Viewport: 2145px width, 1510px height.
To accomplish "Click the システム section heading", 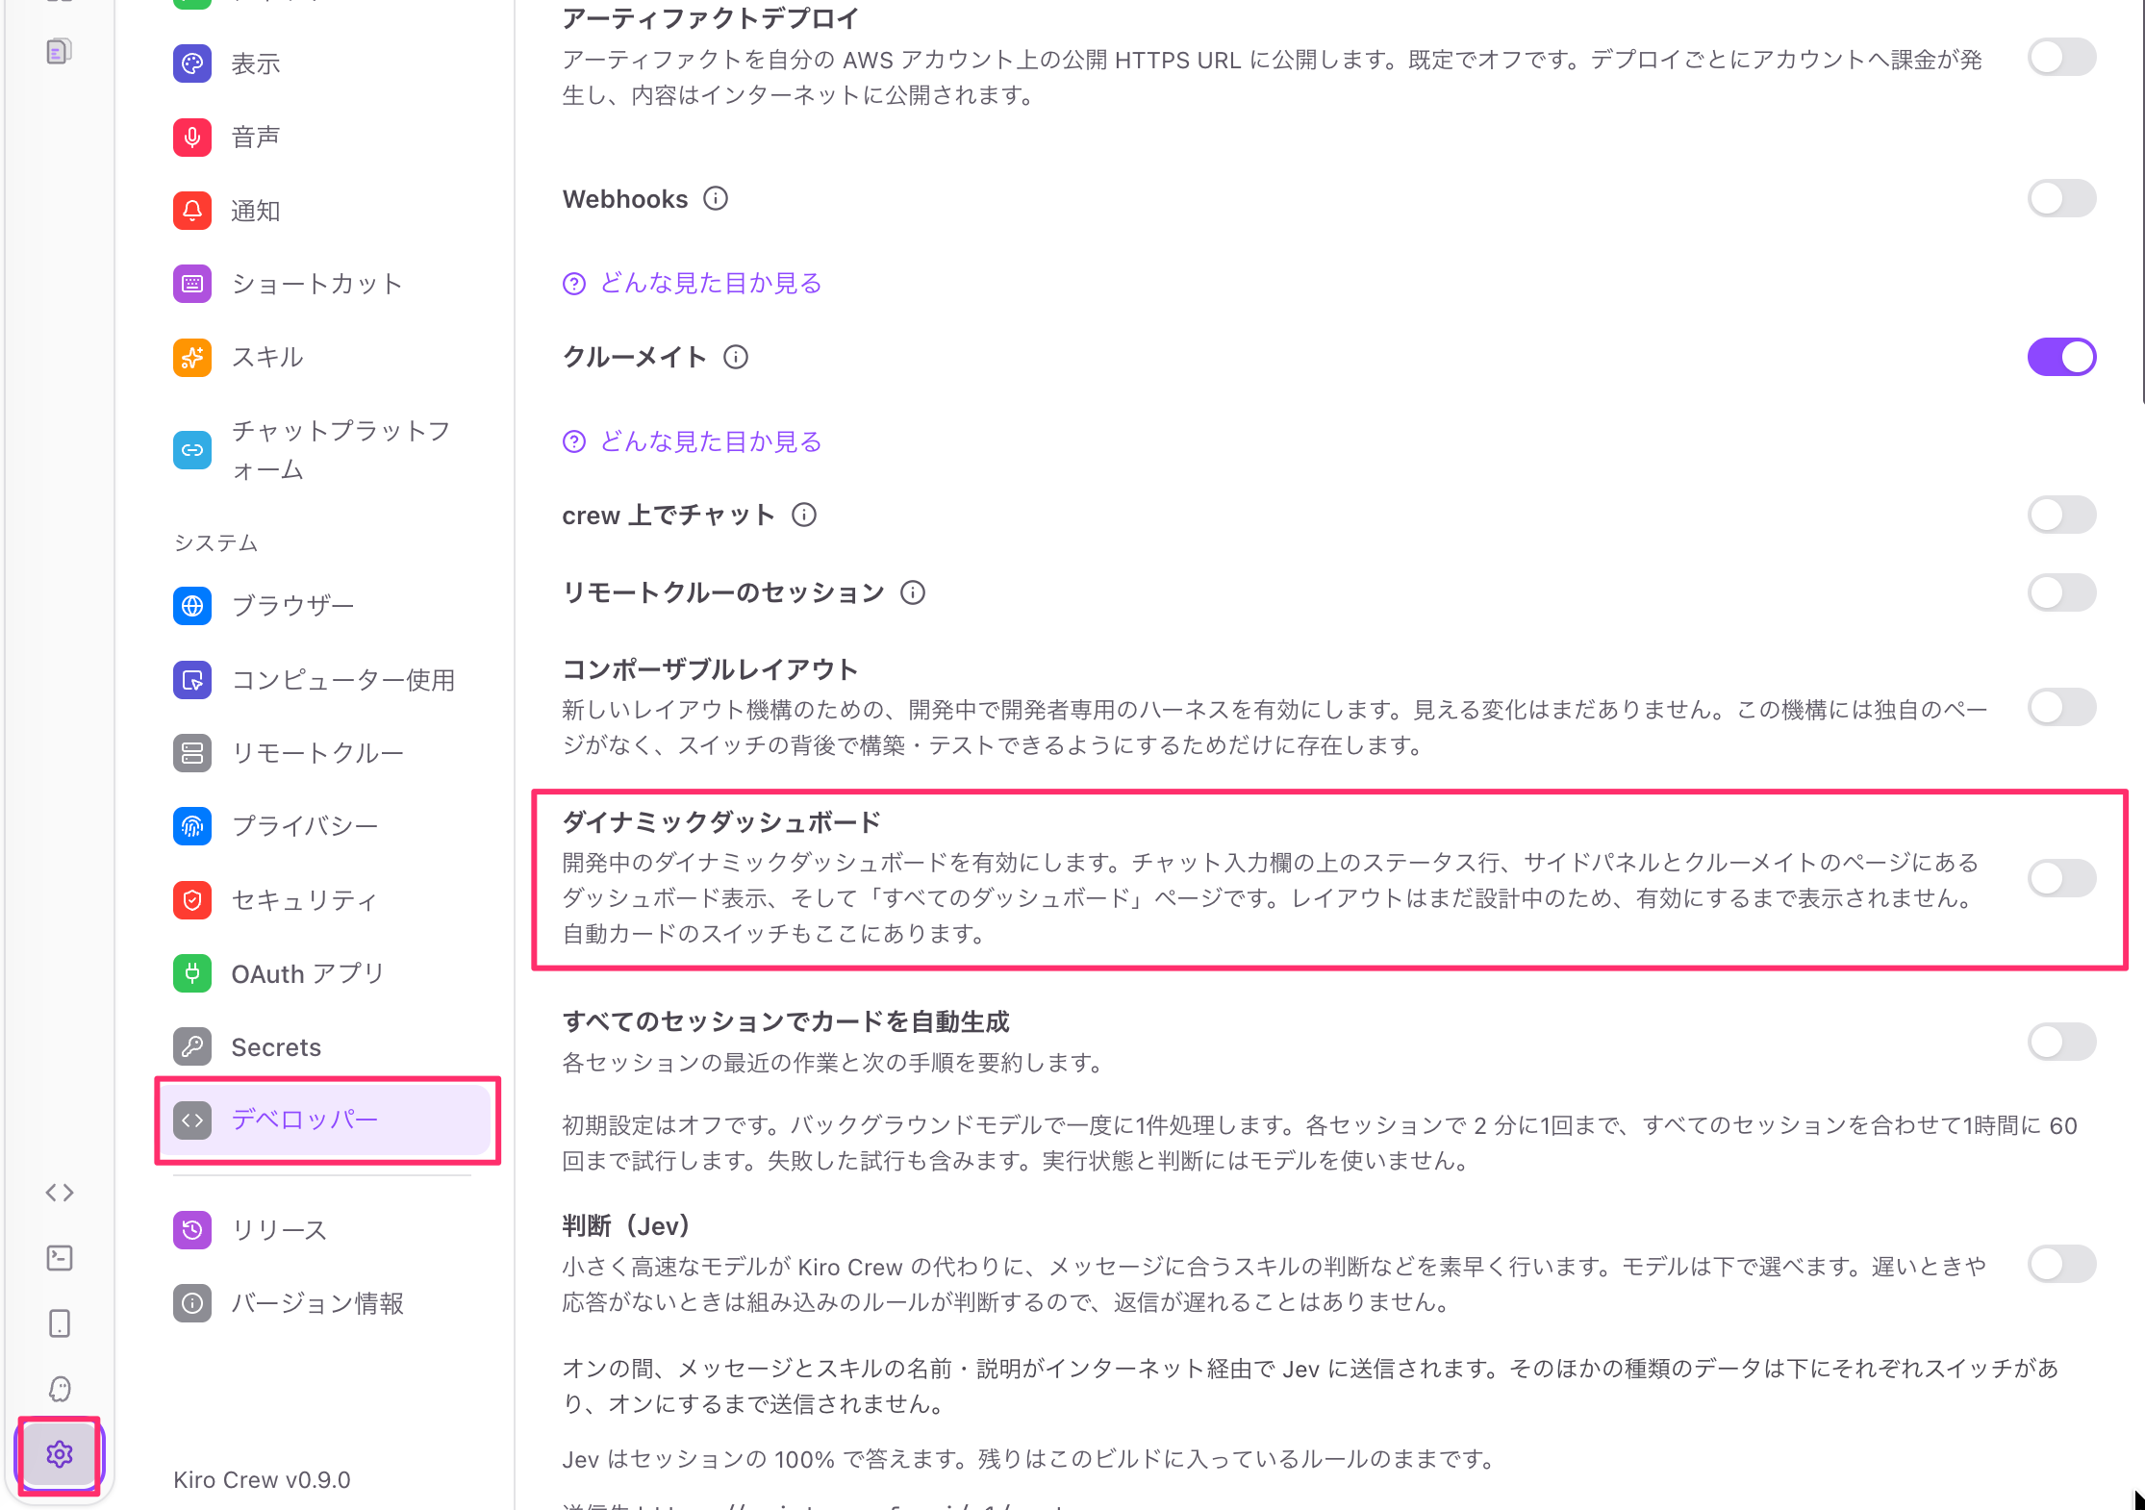I will point(215,543).
